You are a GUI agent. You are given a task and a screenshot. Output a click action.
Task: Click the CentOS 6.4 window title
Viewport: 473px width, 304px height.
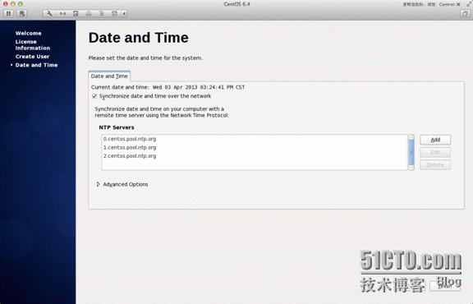point(236,4)
